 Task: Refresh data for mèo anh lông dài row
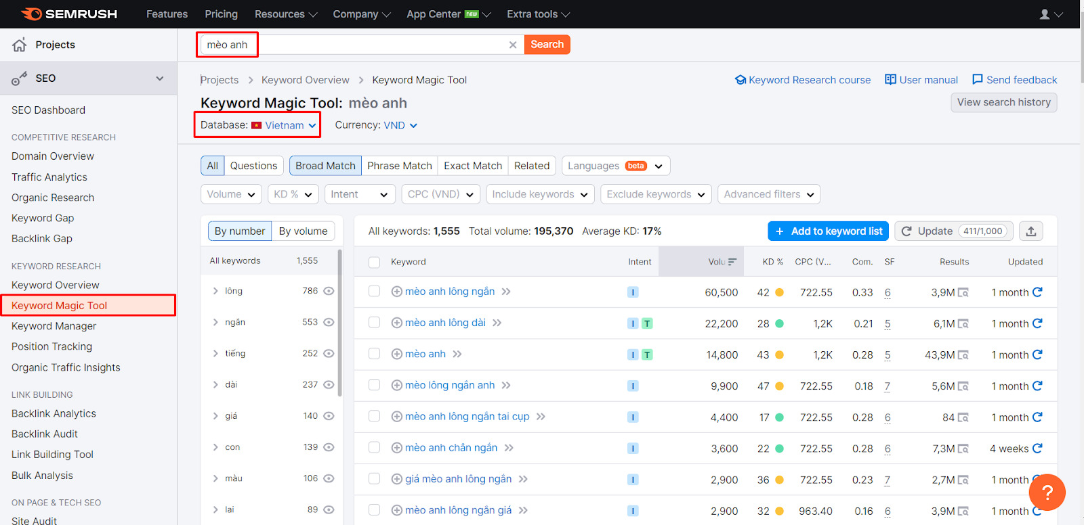click(1037, 323)
